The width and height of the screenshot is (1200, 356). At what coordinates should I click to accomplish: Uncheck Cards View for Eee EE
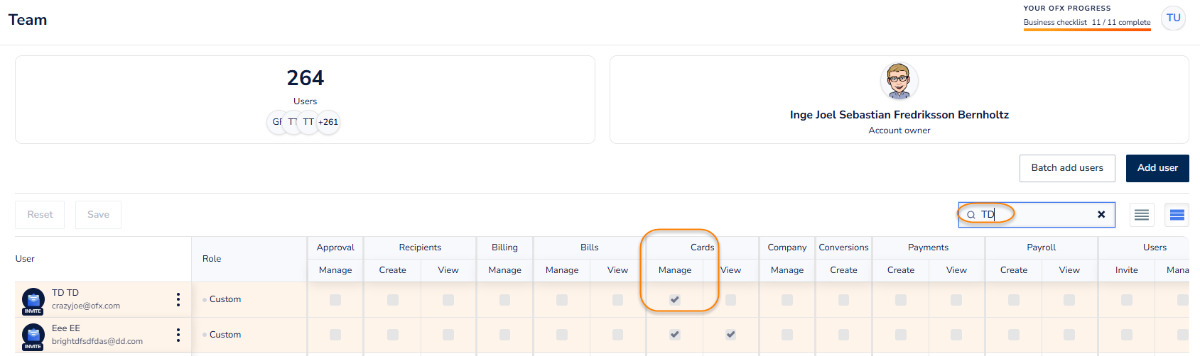pyautogui.click(x=730, y=335)
